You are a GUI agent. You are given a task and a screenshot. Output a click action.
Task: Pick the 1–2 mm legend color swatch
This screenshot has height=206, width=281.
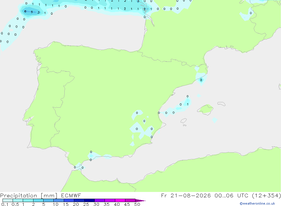(28, 200)
